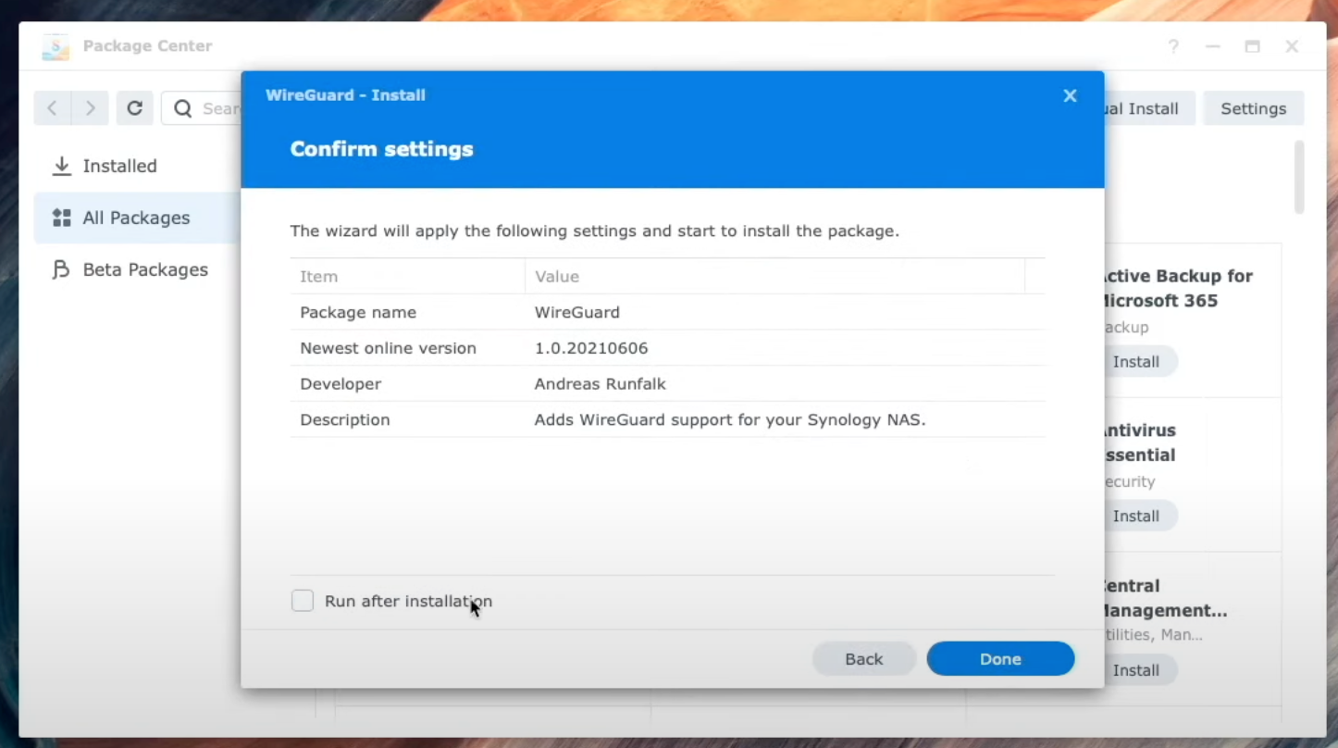Screen dimensions: 1338x748
Task: Click the Description row label
Action: (x=344, y=419)
